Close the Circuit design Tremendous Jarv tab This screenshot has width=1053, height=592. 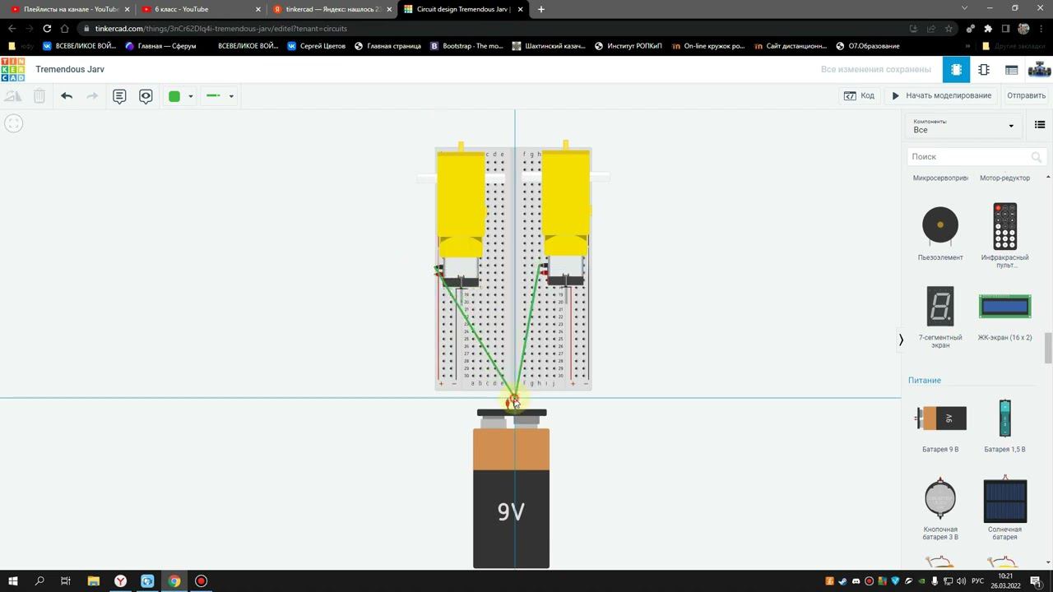521,9
